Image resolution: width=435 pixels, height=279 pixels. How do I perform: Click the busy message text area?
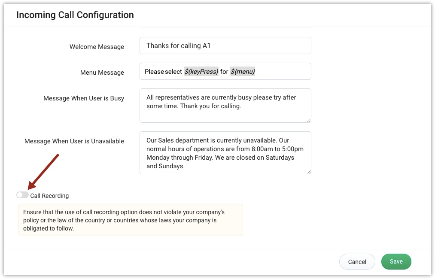(225, 106)
